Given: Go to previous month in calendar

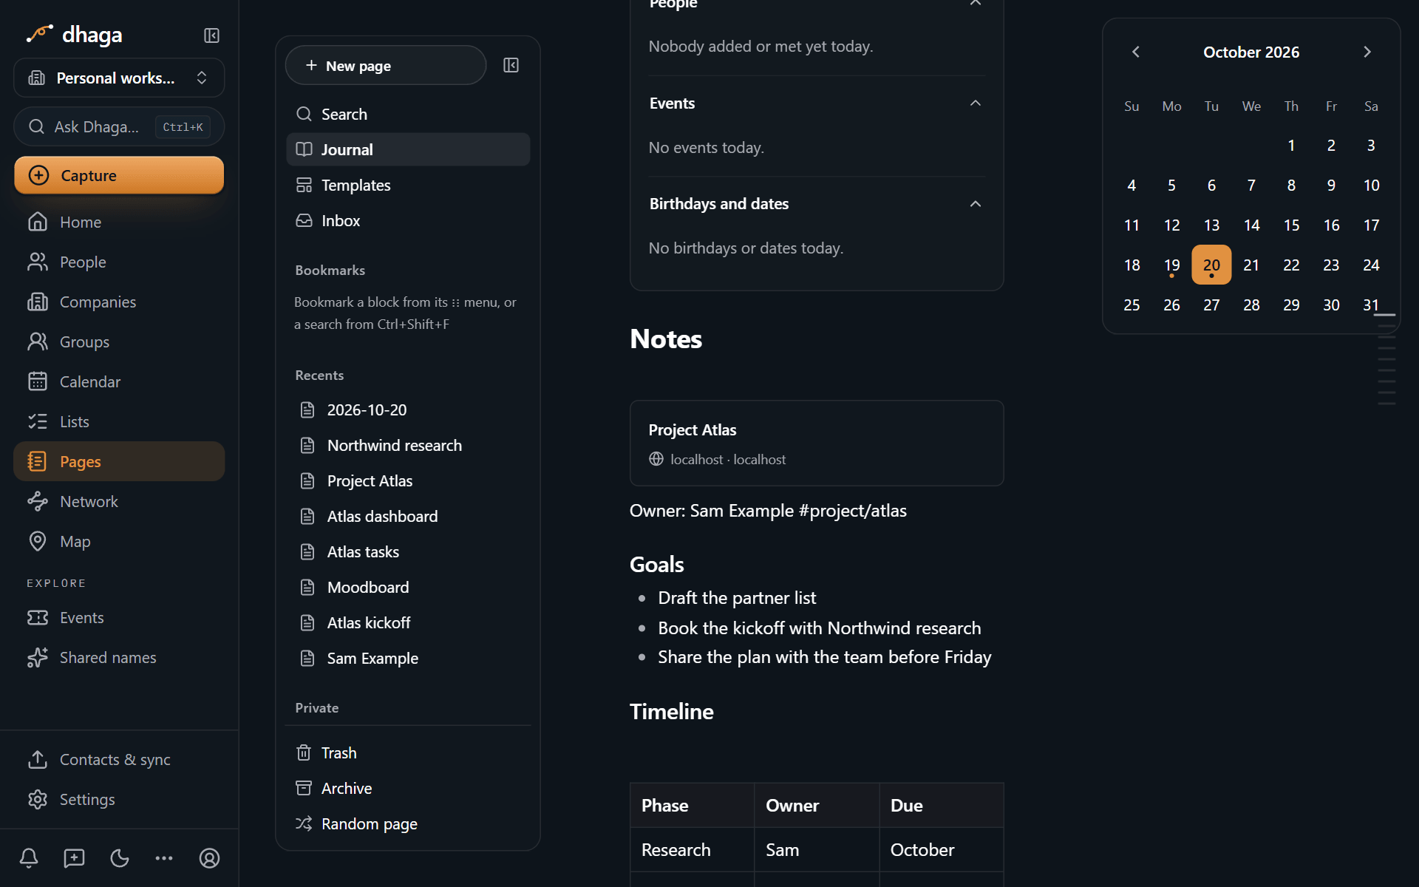Looking at the screenshot, I should click(1136, 52).
